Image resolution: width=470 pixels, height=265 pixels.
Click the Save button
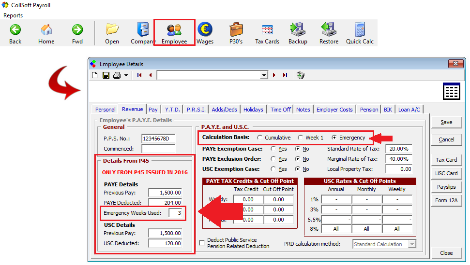446,123
